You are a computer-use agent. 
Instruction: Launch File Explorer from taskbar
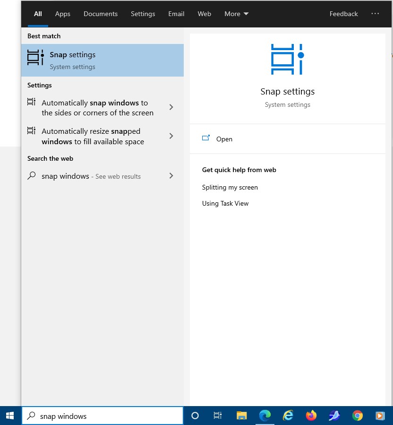(241, 416)
